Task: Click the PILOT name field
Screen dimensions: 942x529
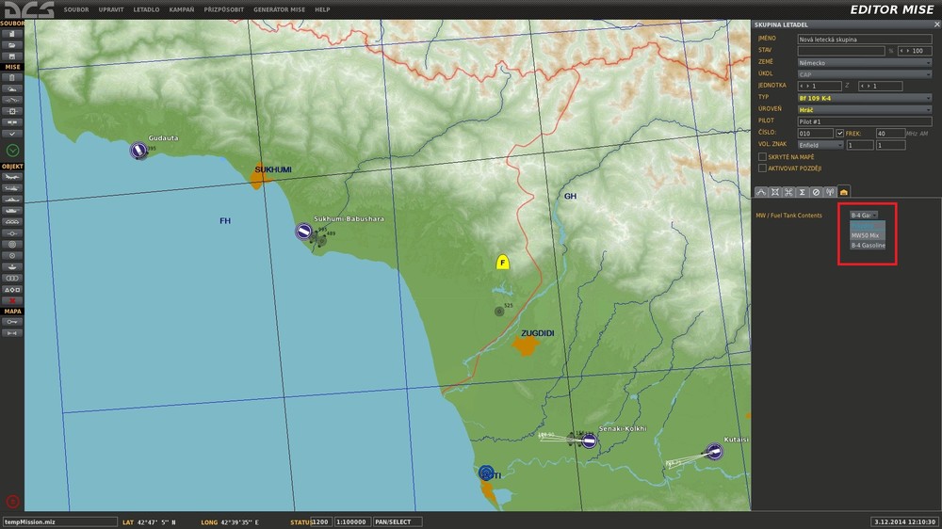Action: (865, 121)
